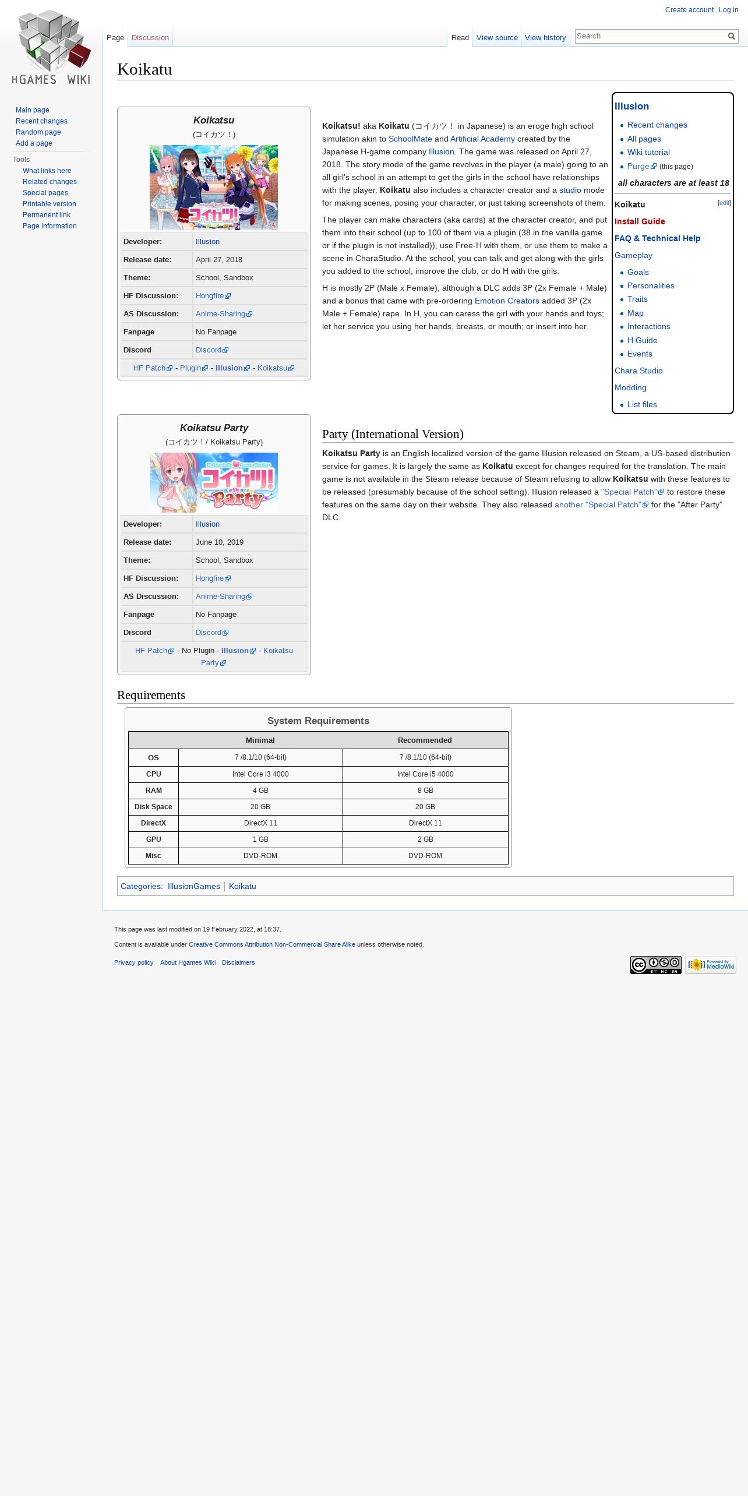The width and height of the screenshot is (748, 1496).
Task: Click the HGames Wiki logo
Action: click(x=51, y=47)
